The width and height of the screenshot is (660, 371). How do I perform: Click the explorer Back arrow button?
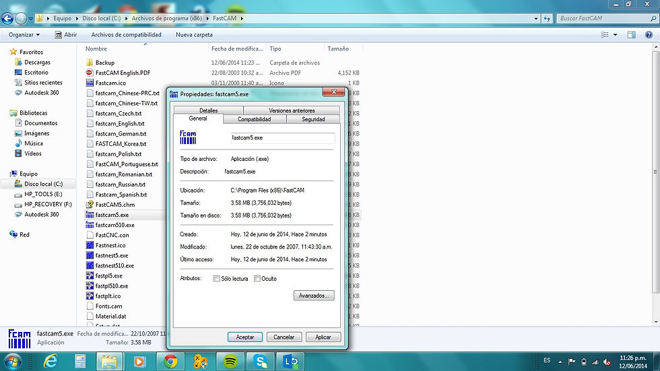(x=7, y=18)
